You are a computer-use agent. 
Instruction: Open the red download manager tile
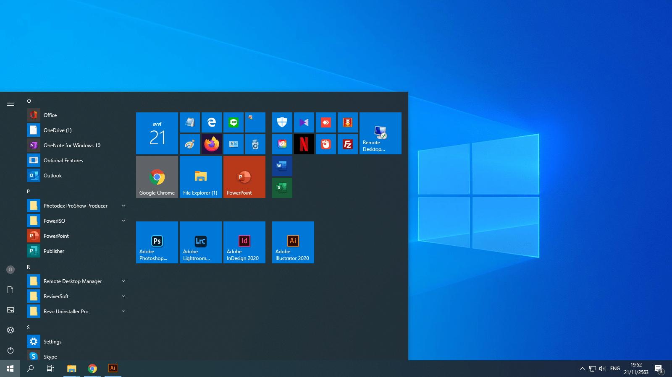tap(348, 122)
